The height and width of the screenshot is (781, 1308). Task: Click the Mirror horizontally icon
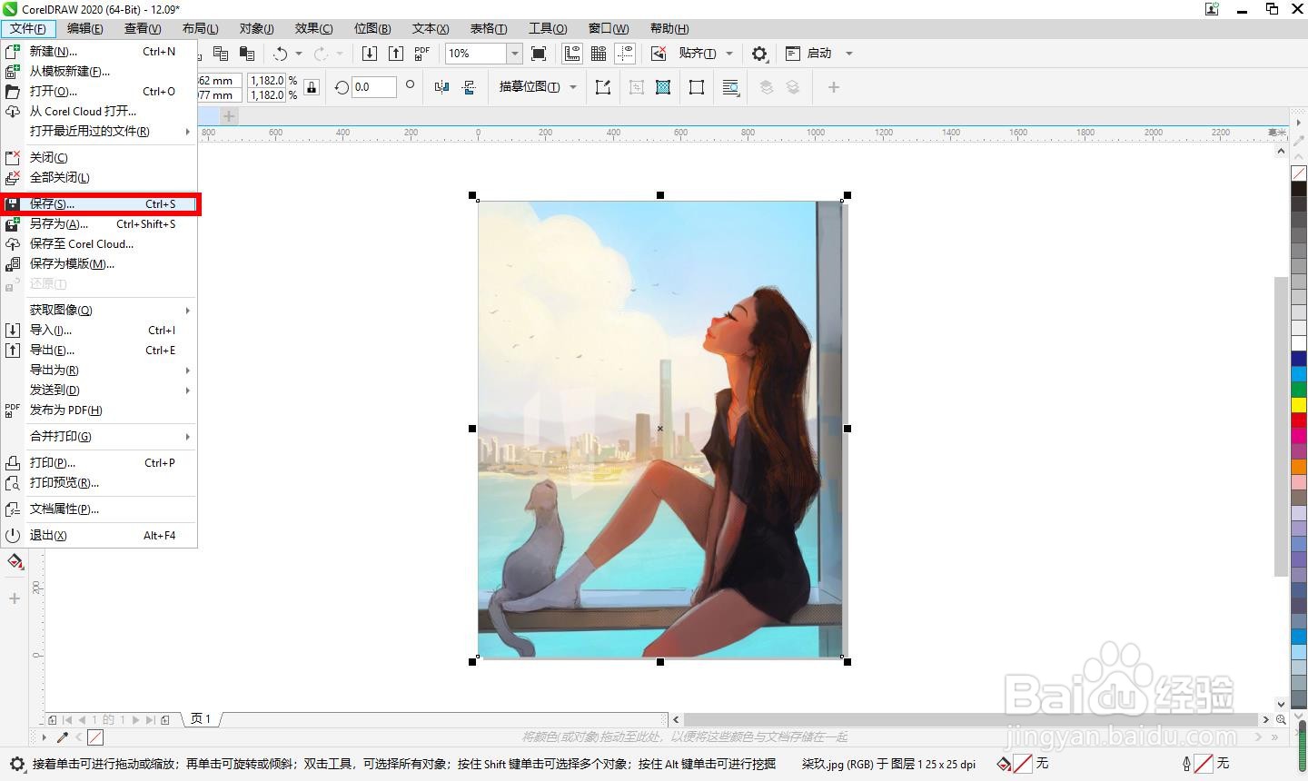[441, 87]
